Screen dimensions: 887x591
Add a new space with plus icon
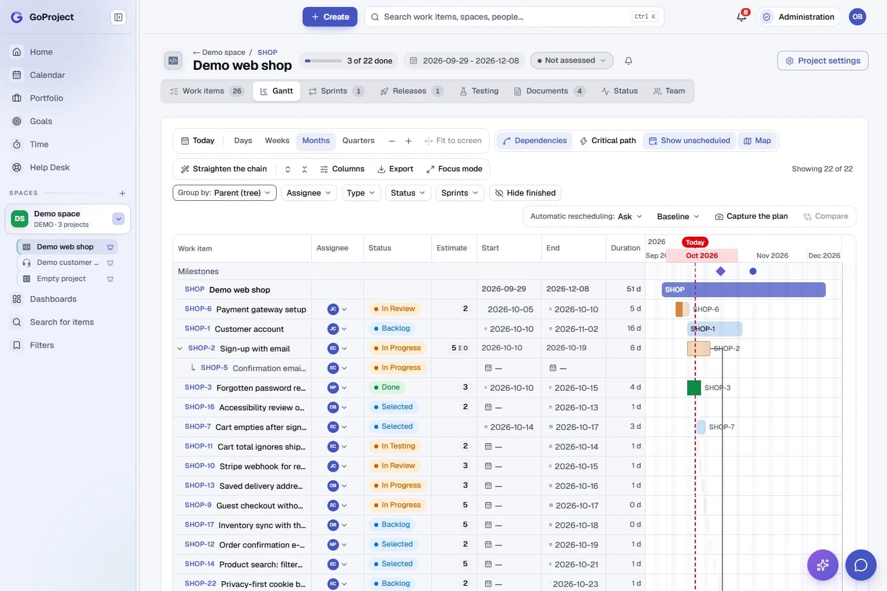click(x=122, y=193)
